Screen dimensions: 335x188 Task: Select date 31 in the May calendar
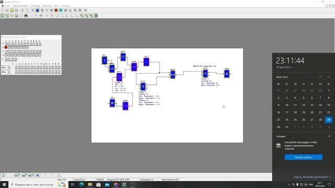coord(287,127)
